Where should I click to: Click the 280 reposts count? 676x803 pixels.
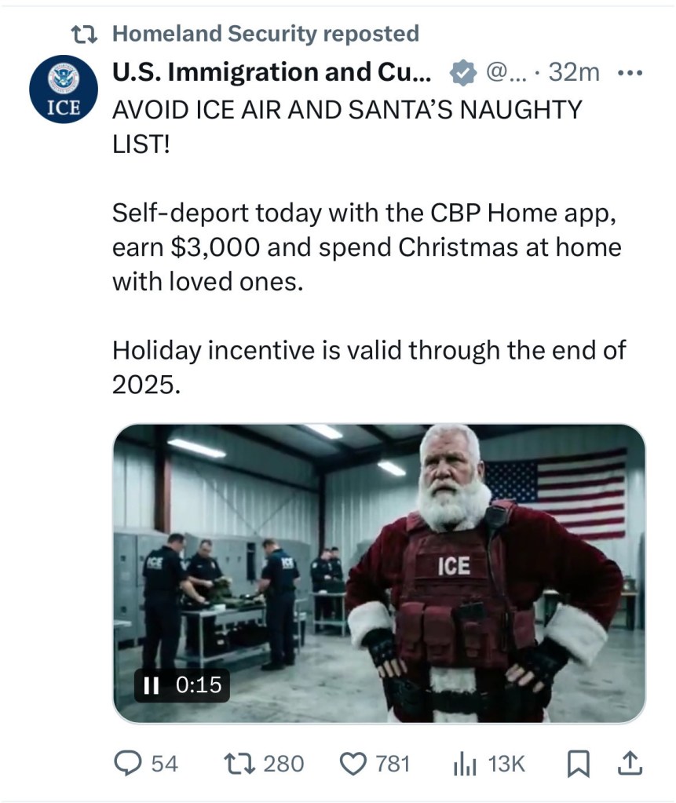click(283, 763)
